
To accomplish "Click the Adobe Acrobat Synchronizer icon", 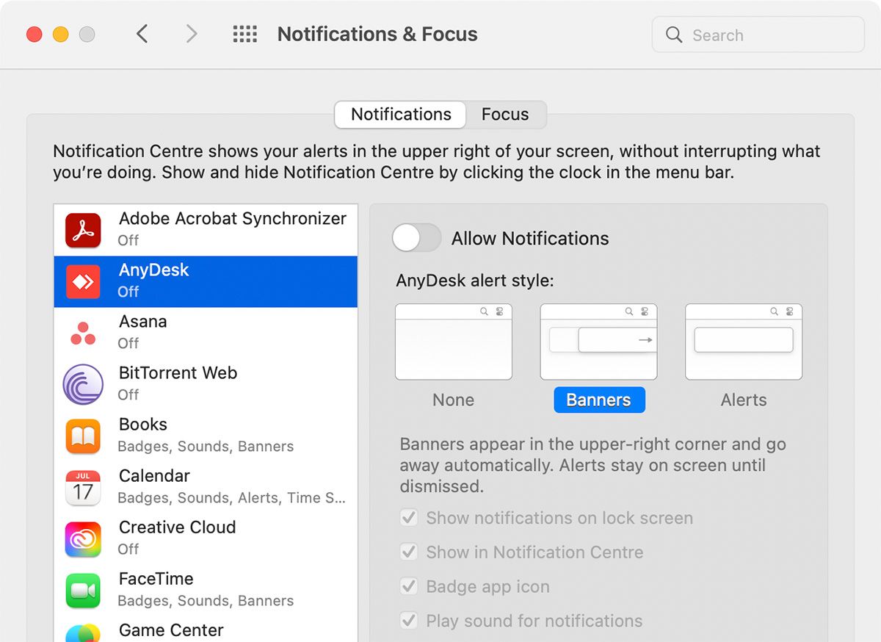I will [x=83, y=229].
